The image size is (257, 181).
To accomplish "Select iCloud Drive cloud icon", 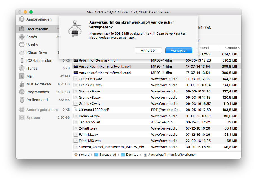I will pyautogui.click(x=22, y=53).
